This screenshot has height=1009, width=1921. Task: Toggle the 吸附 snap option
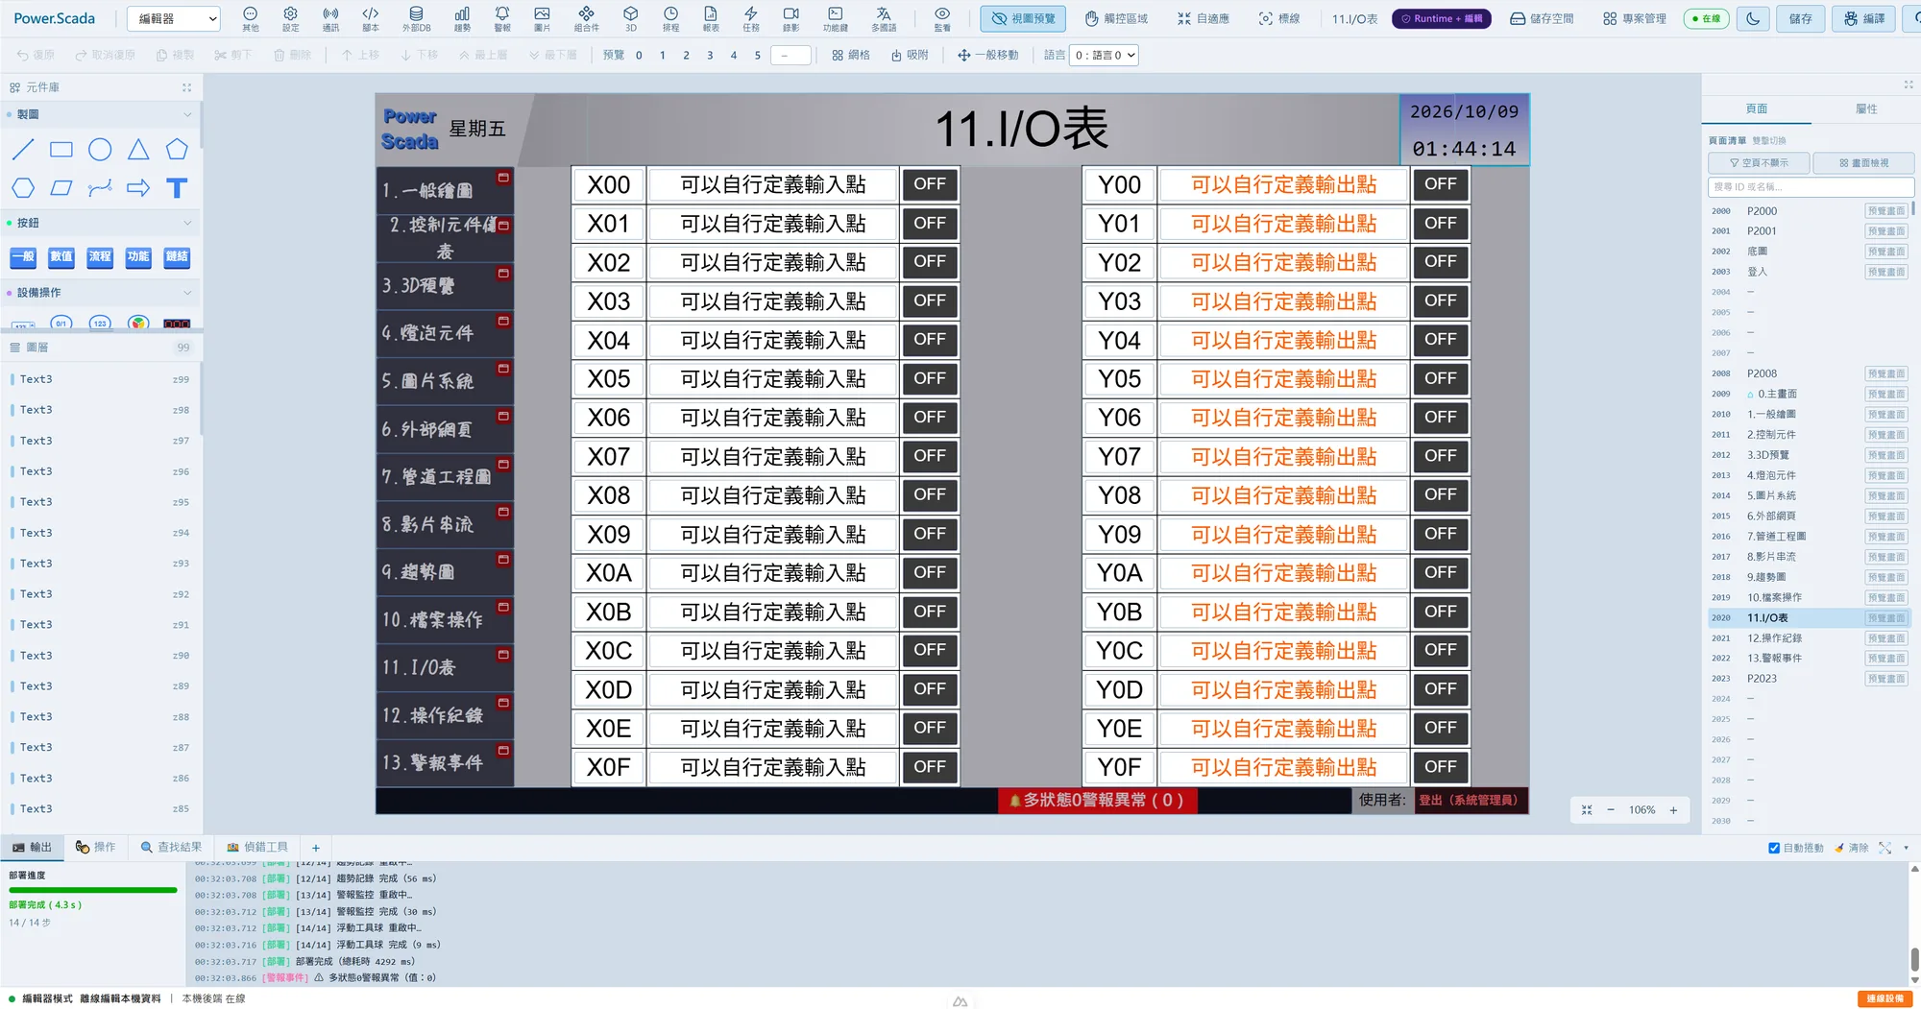tap(910, 56)
